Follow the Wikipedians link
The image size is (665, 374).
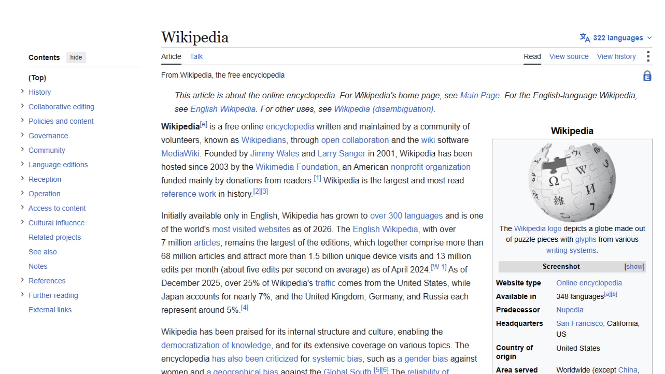[264, 140]
